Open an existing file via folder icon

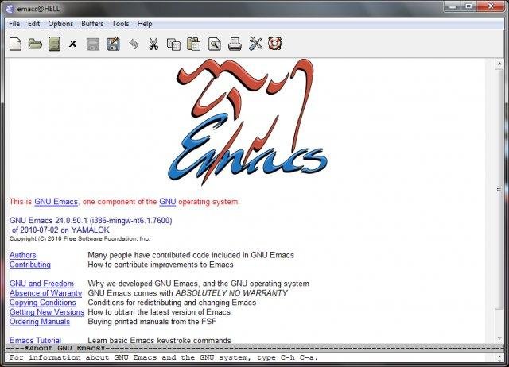[x=35, y=44]
